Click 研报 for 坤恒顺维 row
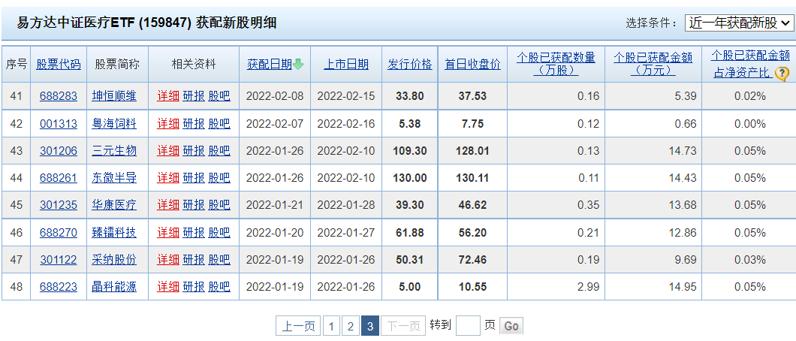 point(194,96)
